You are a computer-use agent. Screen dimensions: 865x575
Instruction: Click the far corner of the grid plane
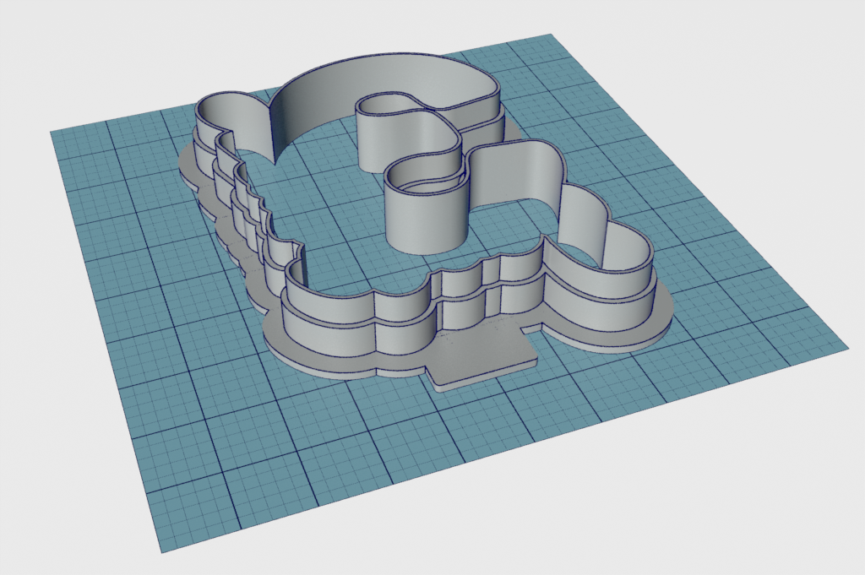coord(547,37)
